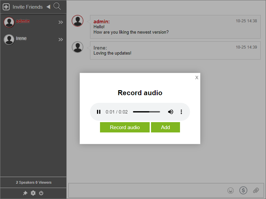
Task: Open the emoji smiley picker
Action: coord(230,190)
